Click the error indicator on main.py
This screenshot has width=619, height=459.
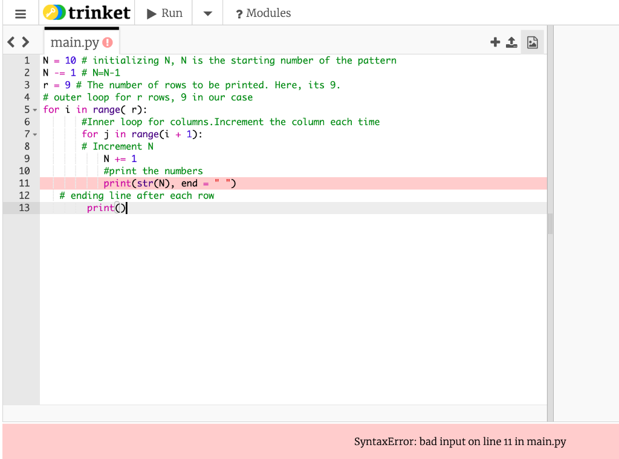108,42
